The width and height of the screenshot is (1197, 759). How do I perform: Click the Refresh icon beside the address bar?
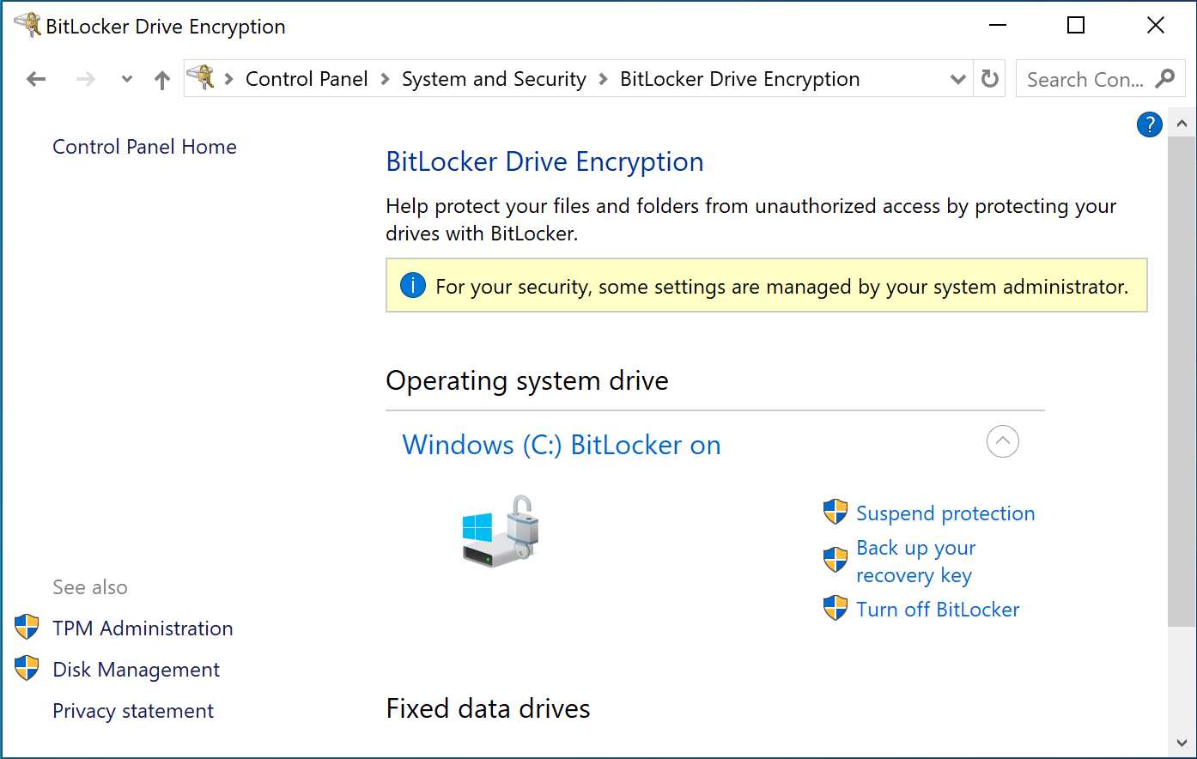click(989, 78)
